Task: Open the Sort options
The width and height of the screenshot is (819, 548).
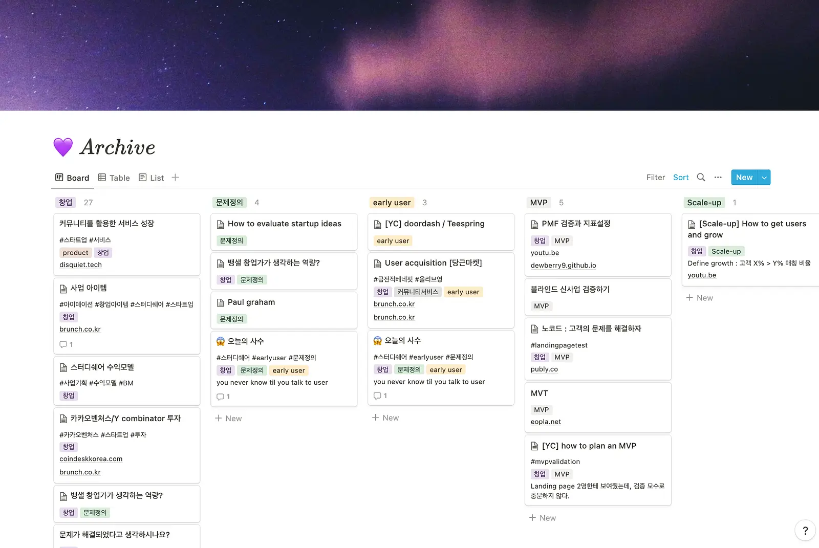Action: tap(681, 178)
